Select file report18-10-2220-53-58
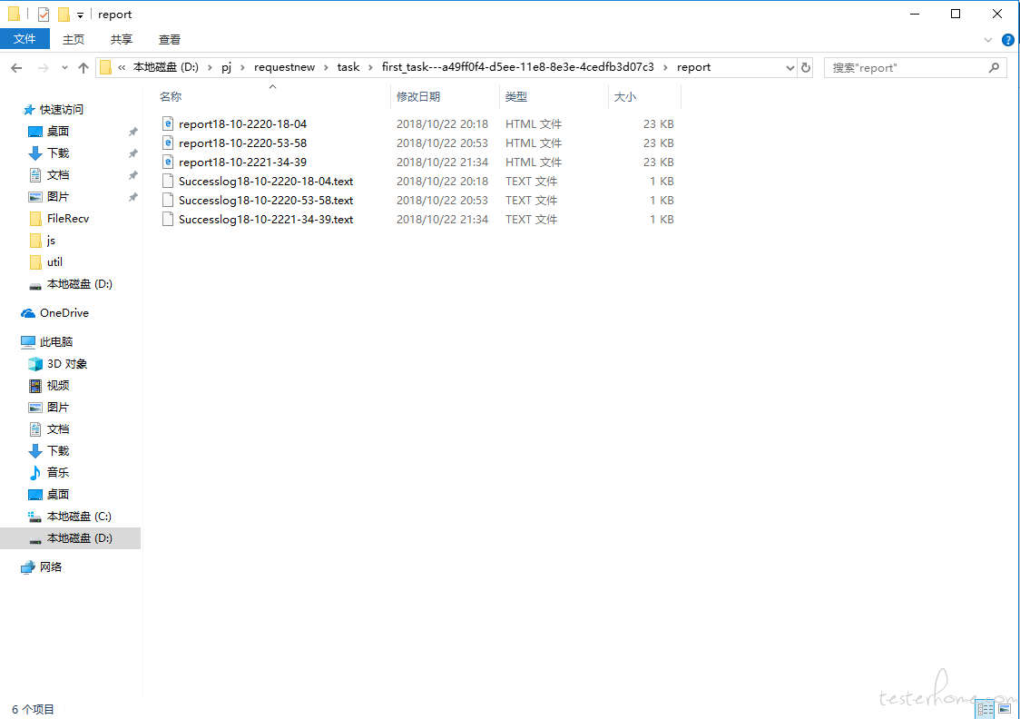1020x719 pixels. click(242, 143)
